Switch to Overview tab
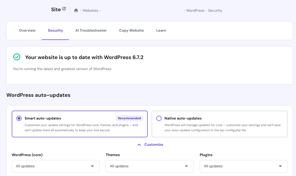 27,31
